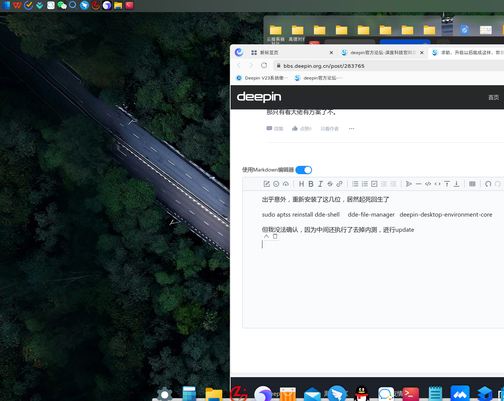
Task: Open the Deepin V23系统使… bookmark
Action: 262,78
